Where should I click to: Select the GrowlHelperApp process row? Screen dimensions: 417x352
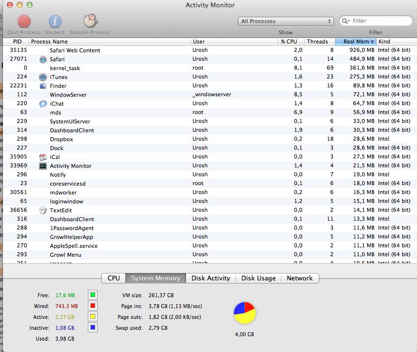pyautogui.click(x=210, y=237)
